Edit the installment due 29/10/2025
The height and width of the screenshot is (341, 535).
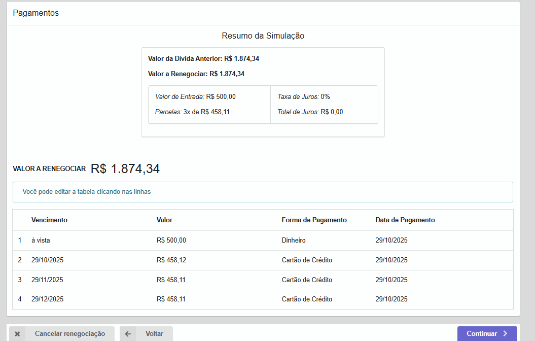(x=47, y=260)
